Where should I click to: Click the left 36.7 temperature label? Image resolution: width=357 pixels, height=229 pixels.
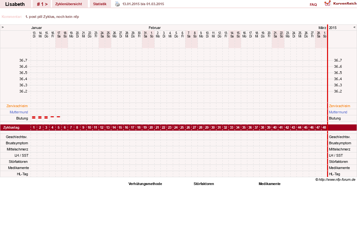tap(23, 60)
